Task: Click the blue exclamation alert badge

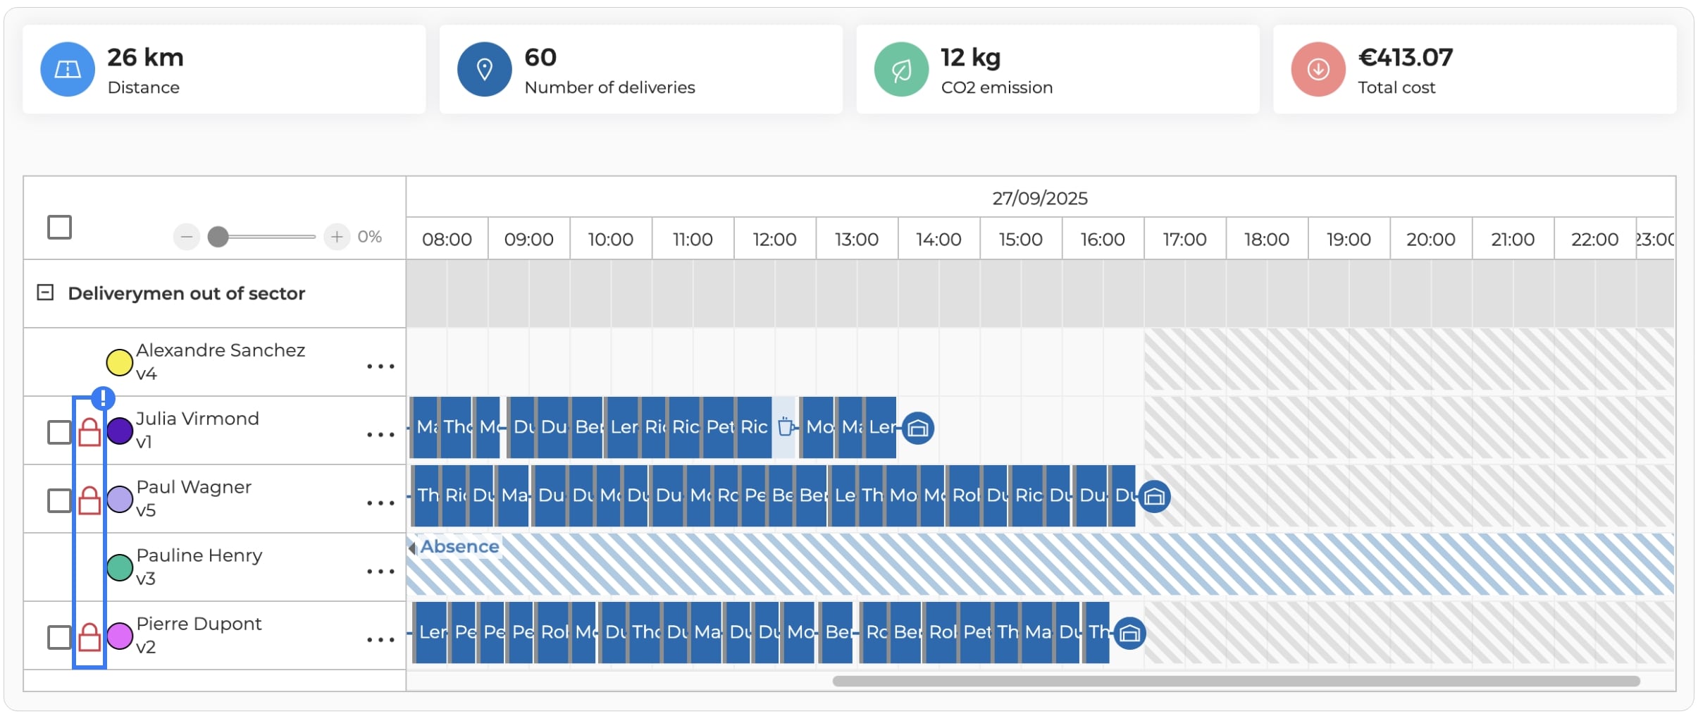Action: pos(103,399)
